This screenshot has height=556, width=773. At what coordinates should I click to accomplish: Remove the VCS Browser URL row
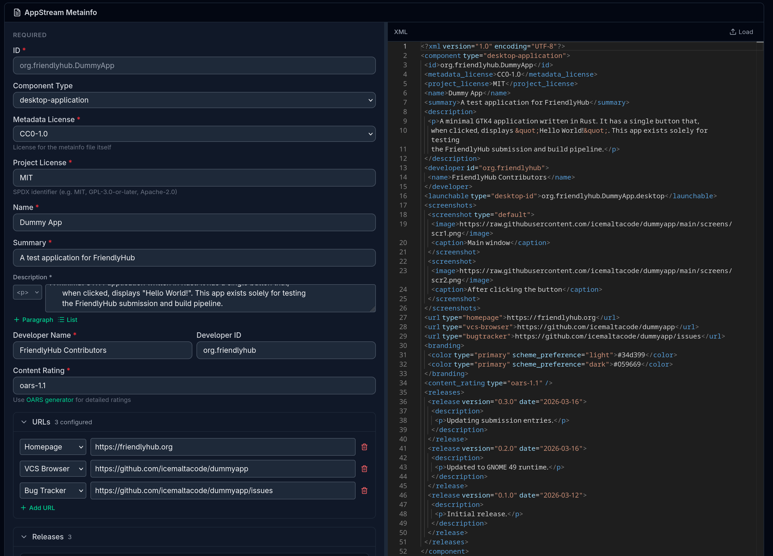(x=364, y=468)
